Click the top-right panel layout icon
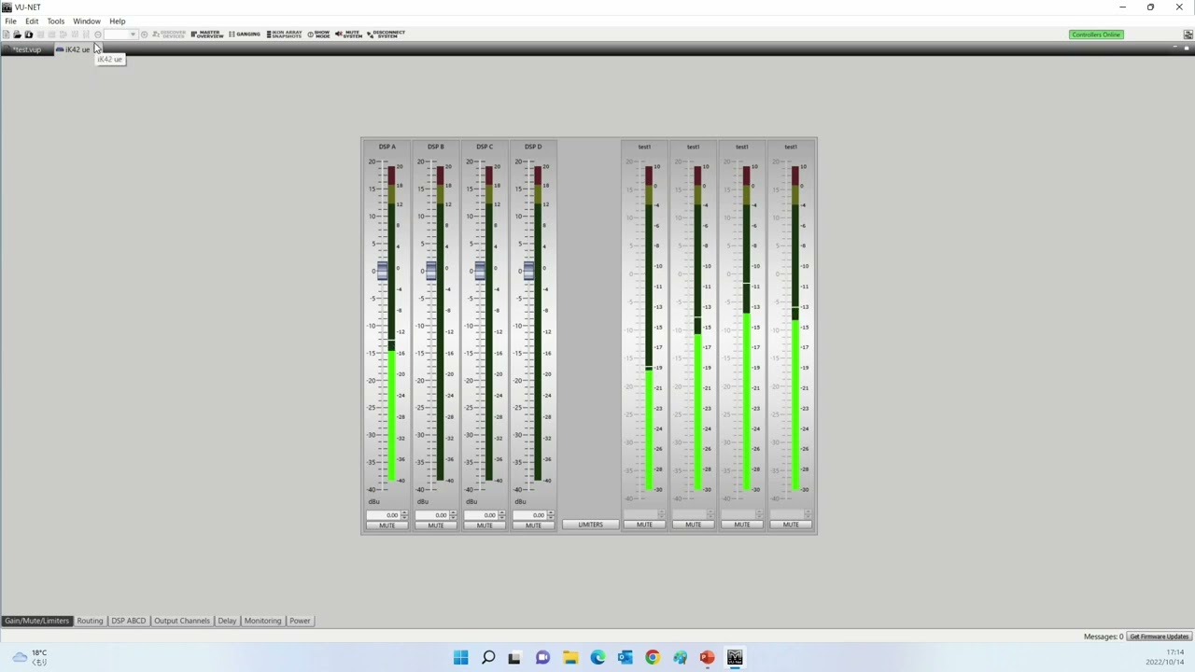Screen dimensions: 1195x672 tap(1188, 35)
